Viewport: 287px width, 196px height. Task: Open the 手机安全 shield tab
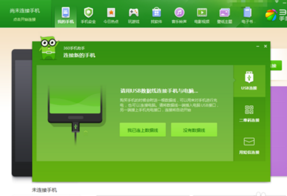coord(88,16)
